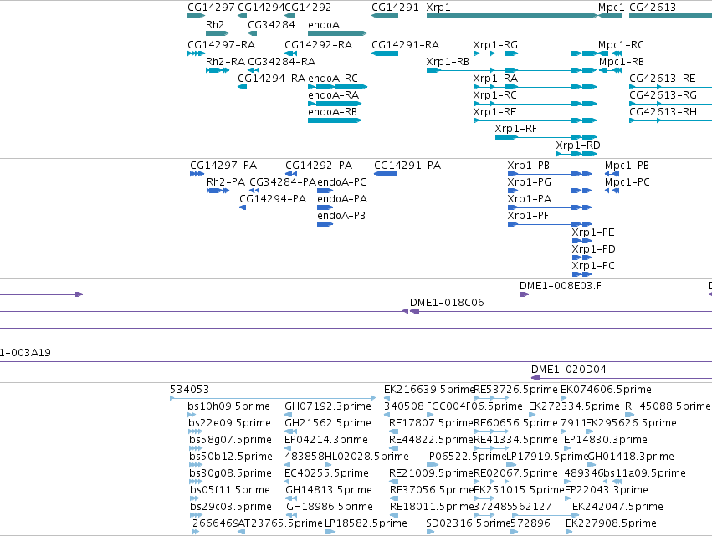Click transcript Xrp1-RF
The height and width of the screenshot is (536, 712).
click(516, 129)
